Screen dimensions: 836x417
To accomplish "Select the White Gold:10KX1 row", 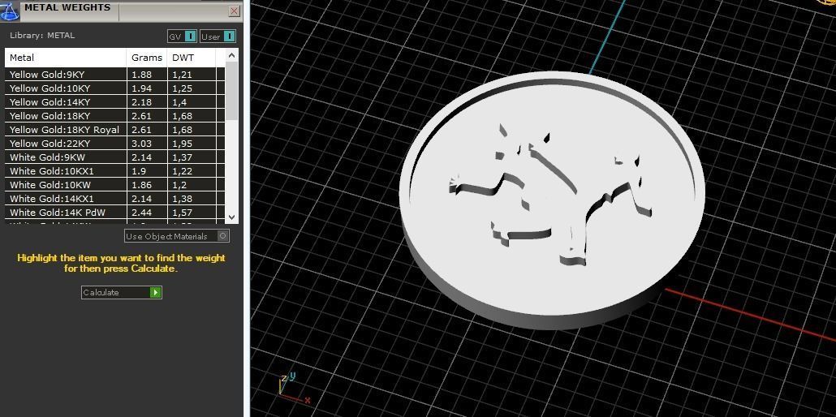I will click(x=114, y=171).
